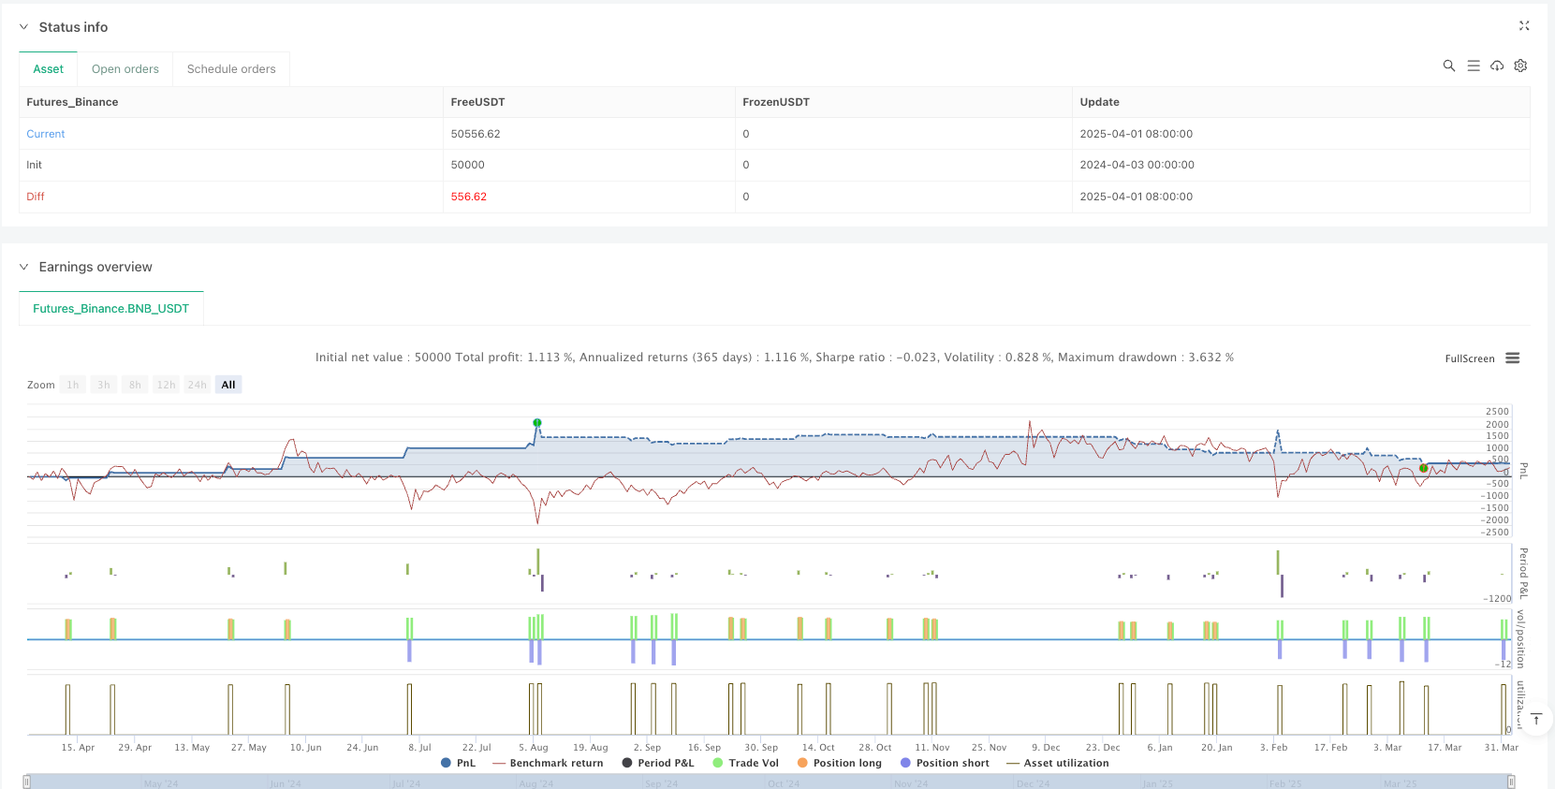Click the collapse fullscreen arrows icon
This screenshot has width=1555, height=789.
[1523, 26]
